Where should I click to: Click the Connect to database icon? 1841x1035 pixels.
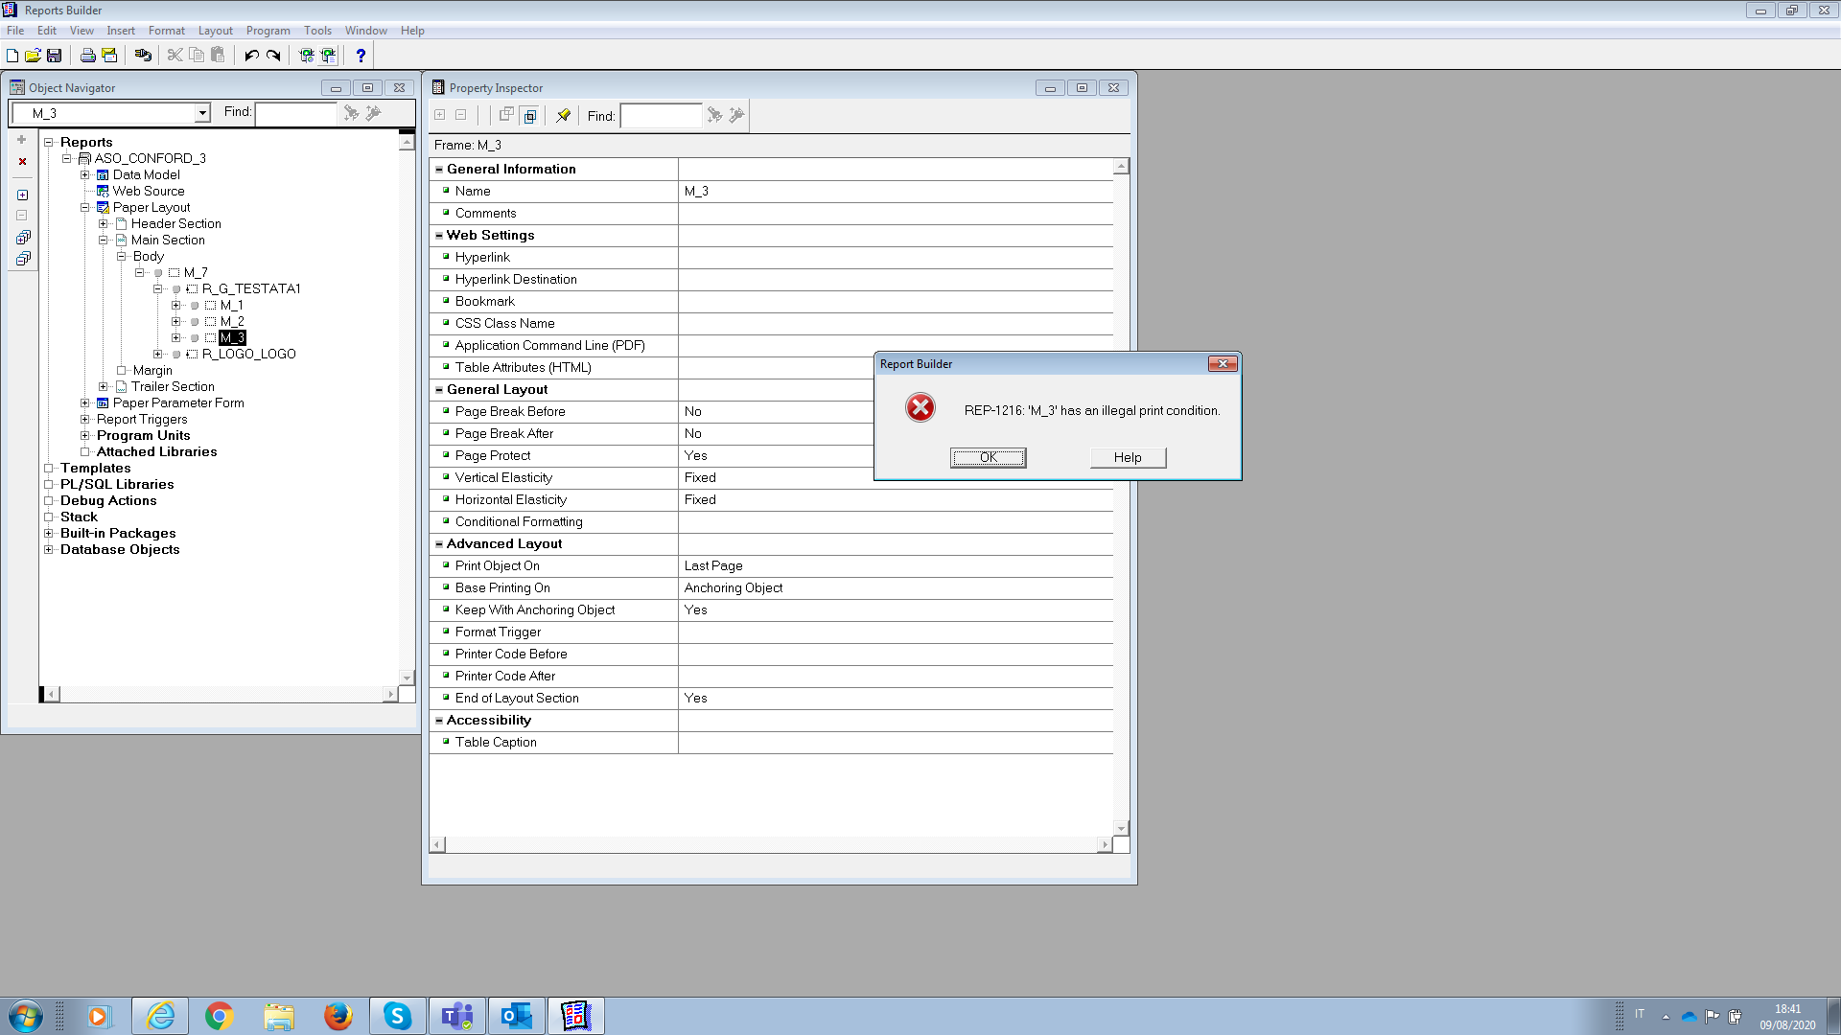pos(143,56)
